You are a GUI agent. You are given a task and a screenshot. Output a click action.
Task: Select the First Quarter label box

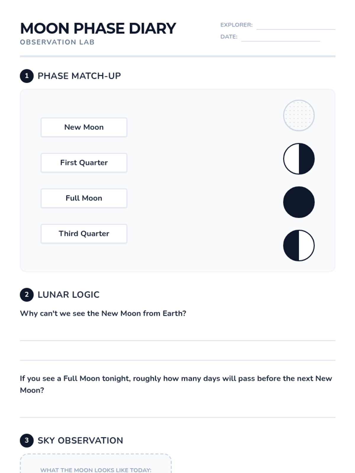[x=84, y=163]
